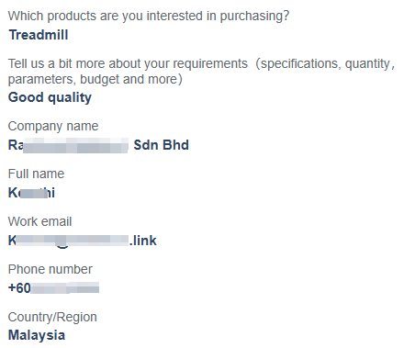This screenshot has height=348, width=404.
Task: Click the blurred phone number digits
Action: click(x=65, y=288)
